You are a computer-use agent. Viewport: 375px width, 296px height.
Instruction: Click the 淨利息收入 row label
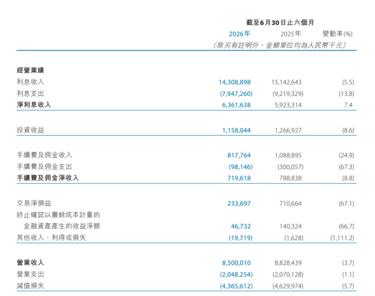[x=34, y=105]
